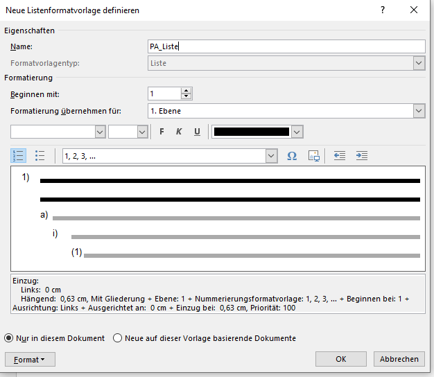The image size is (434, 377).
Task: Open the black font color swatch
Action: 297,132
